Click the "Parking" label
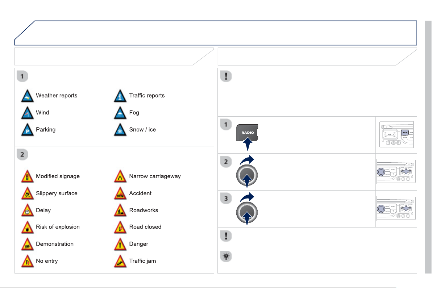The image size is (432, 288). 46,130
